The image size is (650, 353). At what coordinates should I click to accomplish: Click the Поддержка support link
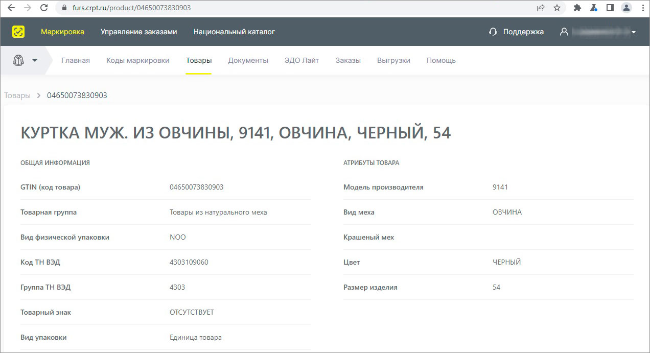[x=523, y=32]
